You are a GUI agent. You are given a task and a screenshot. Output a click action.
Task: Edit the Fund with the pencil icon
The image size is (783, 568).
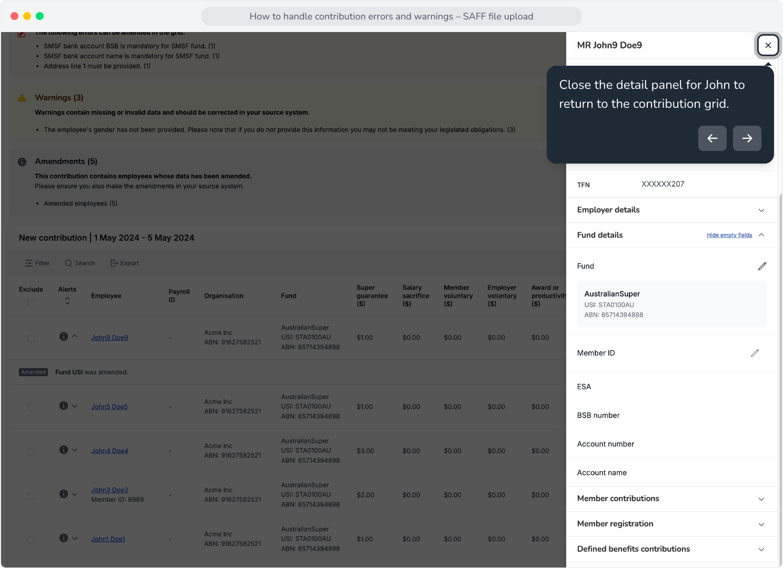[762, 266]
